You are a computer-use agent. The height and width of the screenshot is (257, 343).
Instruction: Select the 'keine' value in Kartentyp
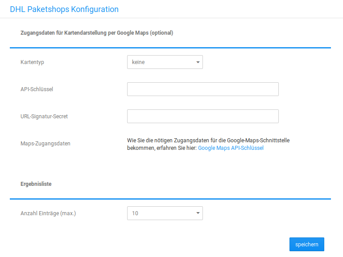(138, 62)
